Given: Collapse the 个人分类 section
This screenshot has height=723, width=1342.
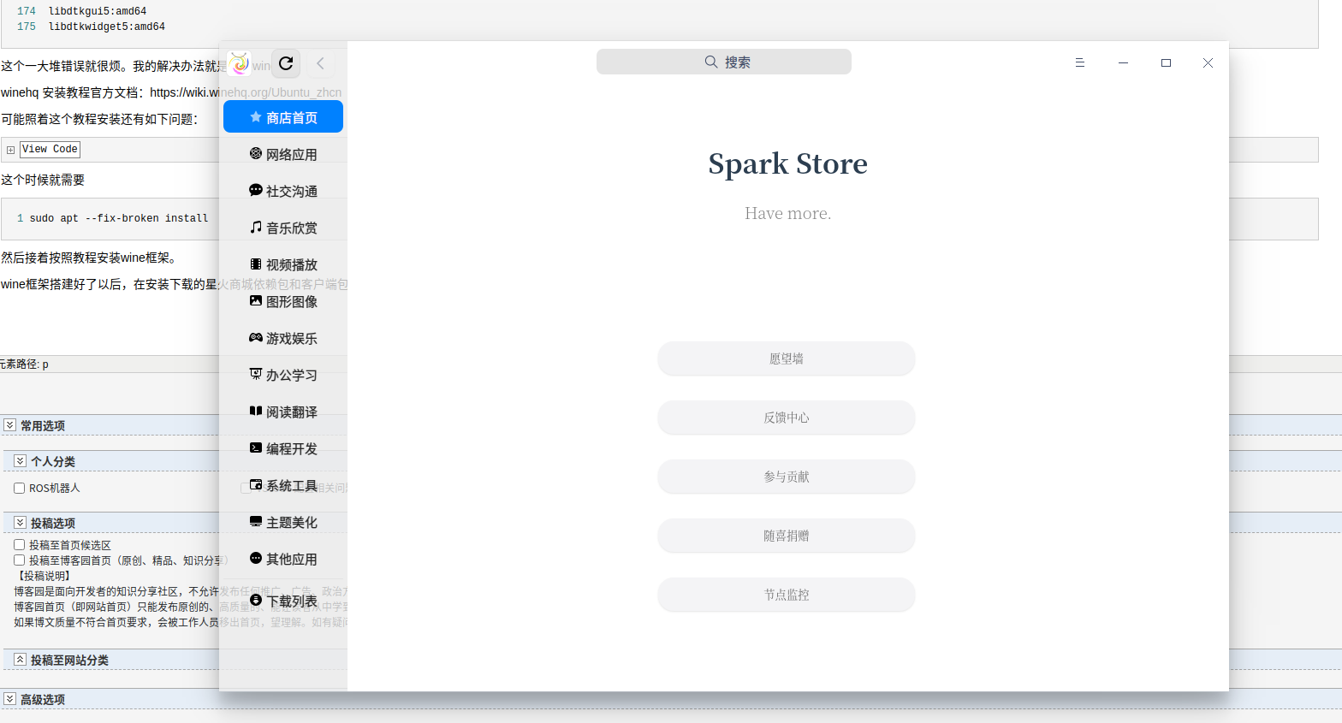Looking at the screenshot, I should 20,460.
